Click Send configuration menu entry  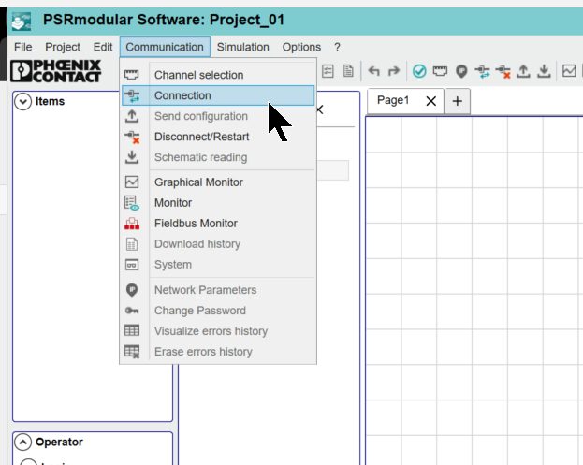[x=218, y=116]
